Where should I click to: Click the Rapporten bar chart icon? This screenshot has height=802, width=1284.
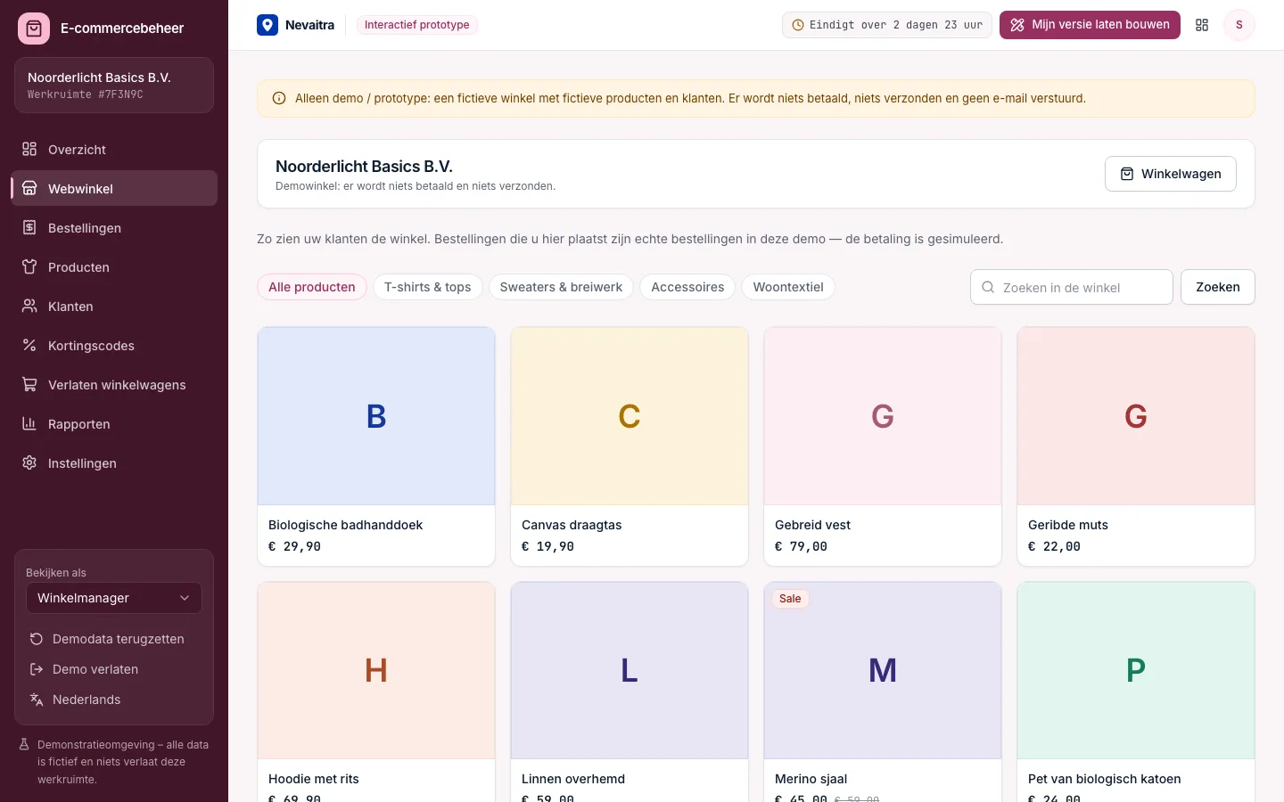pos(29,424)
